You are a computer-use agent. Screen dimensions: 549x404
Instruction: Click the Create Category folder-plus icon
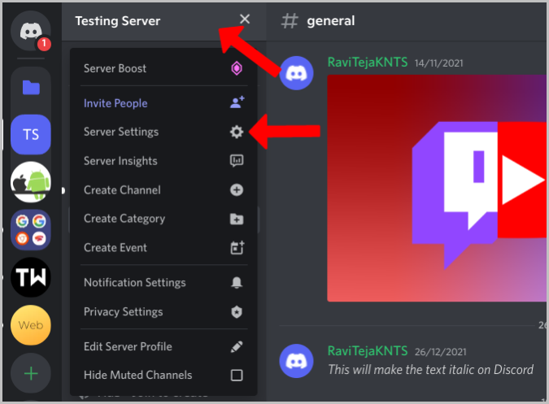(x=237, y=219)
